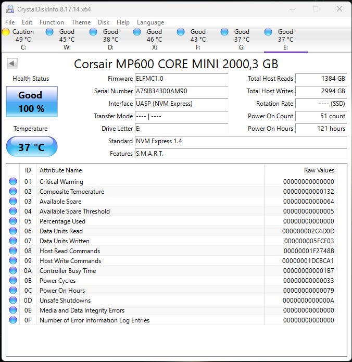The height and width of the screenshot is (362, 352).
Task: Click the Good 100 % health status button
Action: pyautogui.click(x=32, y=102)
